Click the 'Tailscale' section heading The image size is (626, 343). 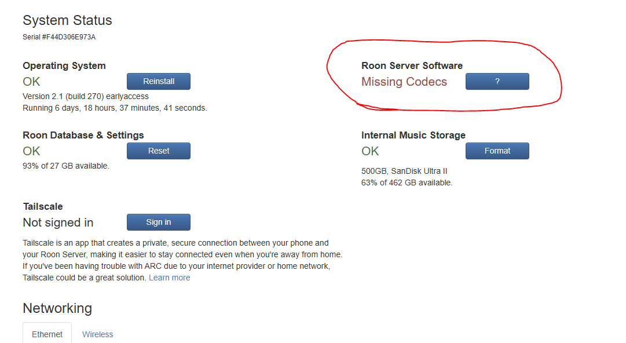pyautogui.click(x=43, y=206)
